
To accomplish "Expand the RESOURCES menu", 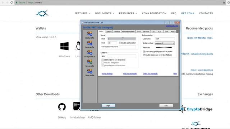I will click(128, 13).
